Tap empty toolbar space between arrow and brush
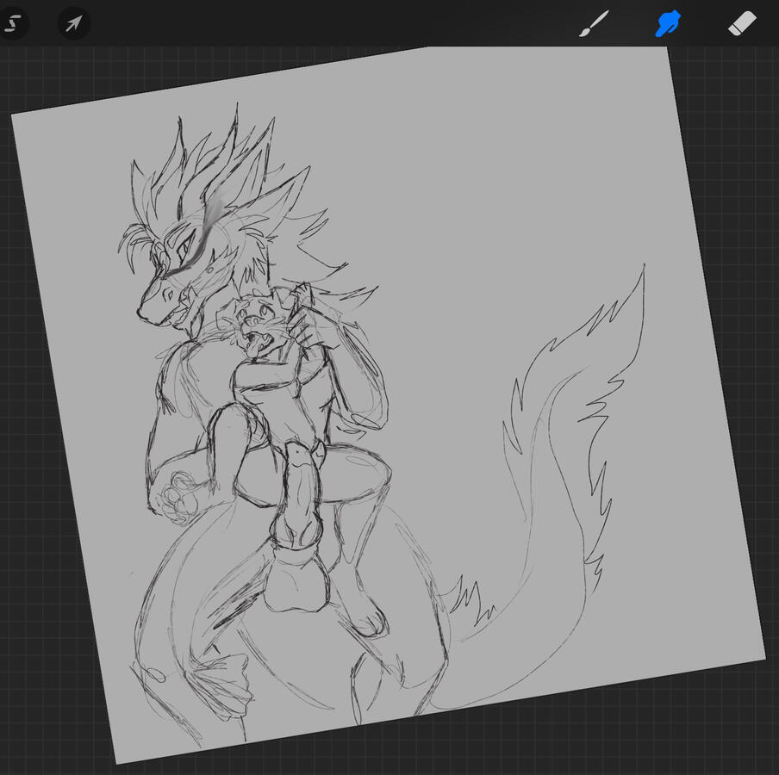This screenshot has width=779, height=775. 327,23
